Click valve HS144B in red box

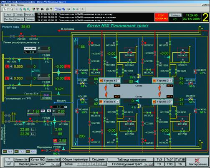tap(130, 53)
